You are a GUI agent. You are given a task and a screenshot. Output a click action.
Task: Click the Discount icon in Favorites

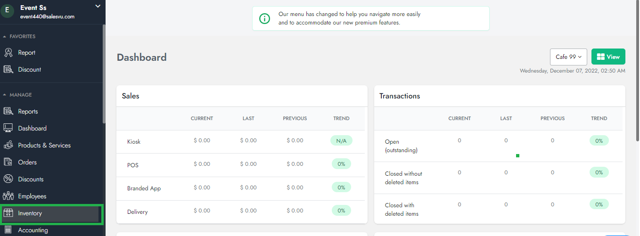pos(8,70)
